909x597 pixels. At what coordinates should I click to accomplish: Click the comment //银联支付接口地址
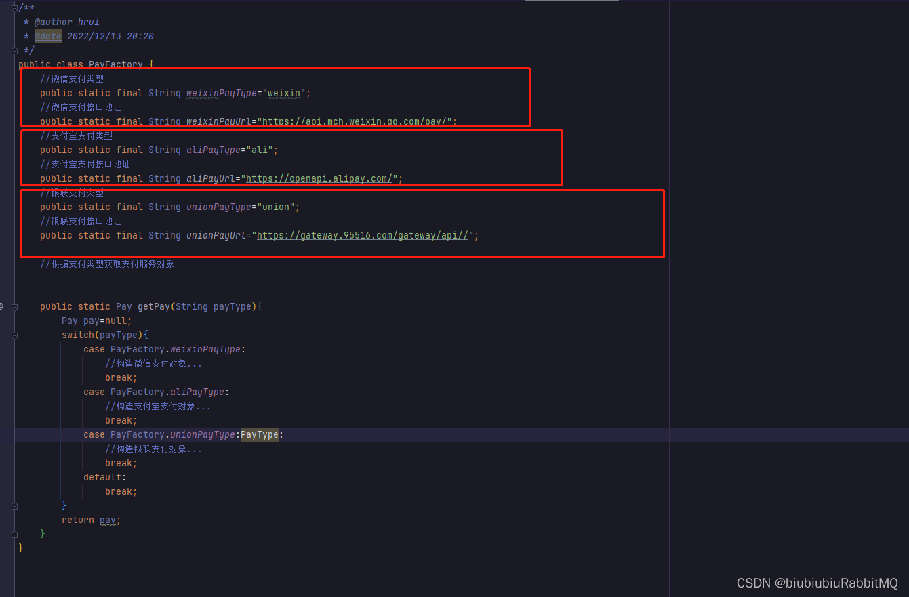[81, 222]
